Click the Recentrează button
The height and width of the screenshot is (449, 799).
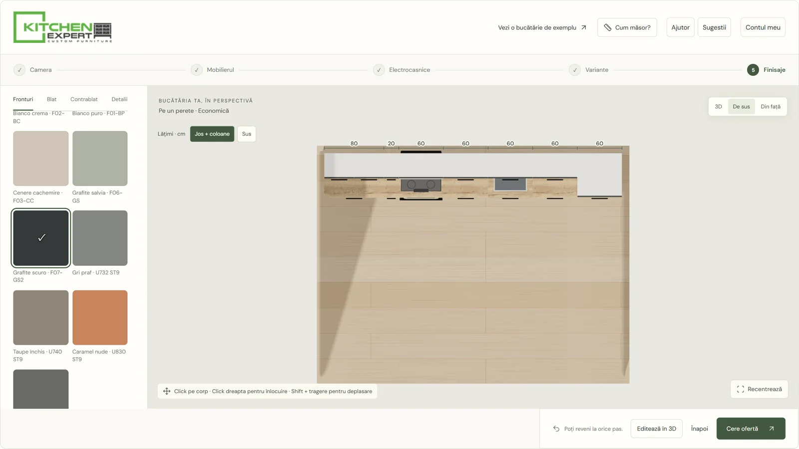coord(759,389)
